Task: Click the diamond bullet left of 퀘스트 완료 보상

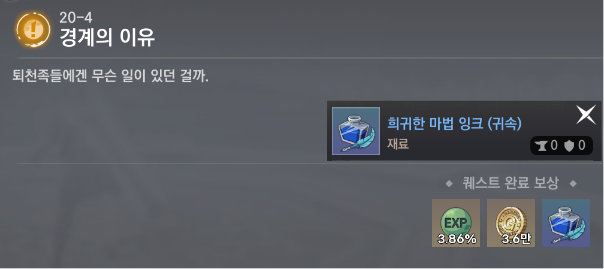Action: tap(449, 184)
